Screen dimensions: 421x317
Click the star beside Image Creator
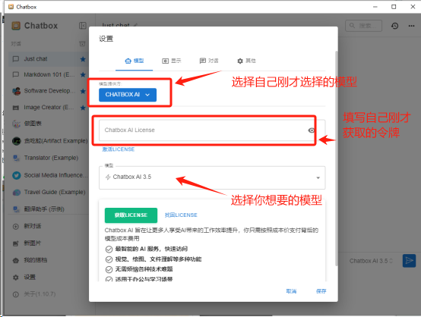(83, 108)
